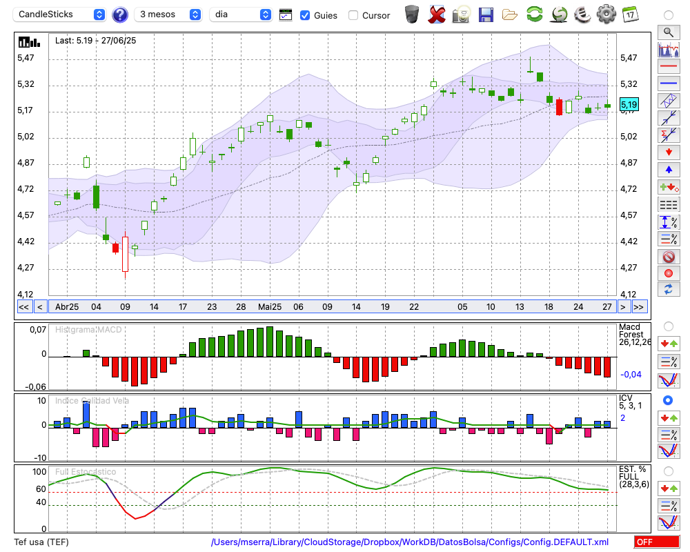Select the zigzag channel drawing tool
The height and width of the screenshot is (552, 690).
669,101
